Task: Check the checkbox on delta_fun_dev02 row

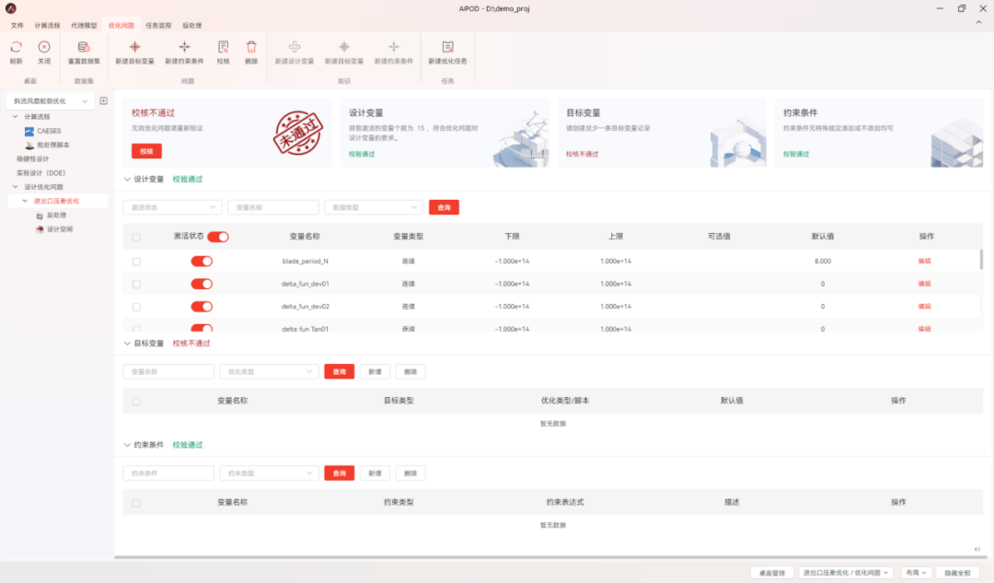Action: point(136,306)
